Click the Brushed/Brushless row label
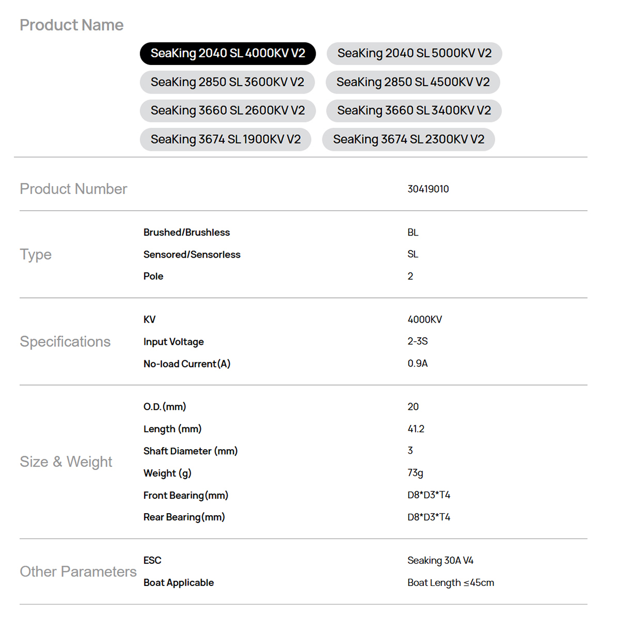Image resolution: width=620 pixels, height=621 pixels. point(187,232)
